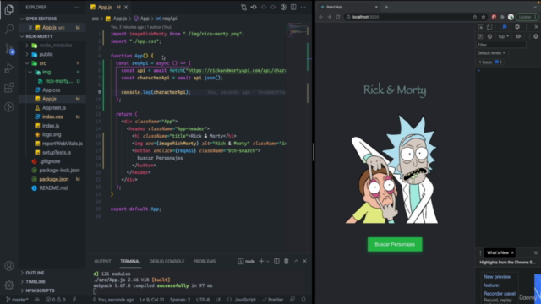Viewport: 541px width, 304px height.
Task: Click the split editor icon
Action: click(x=293, y=8)
